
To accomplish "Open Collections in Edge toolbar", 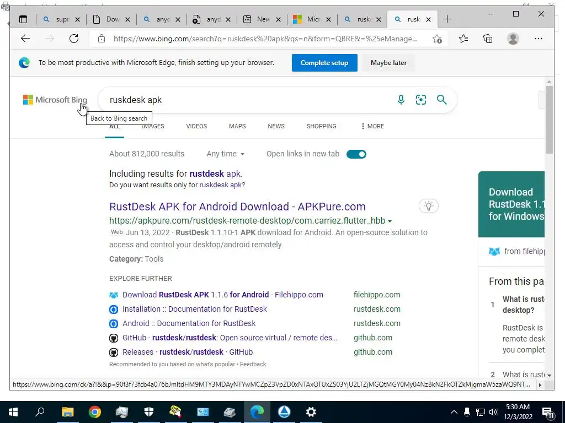I will pos(488,39).
